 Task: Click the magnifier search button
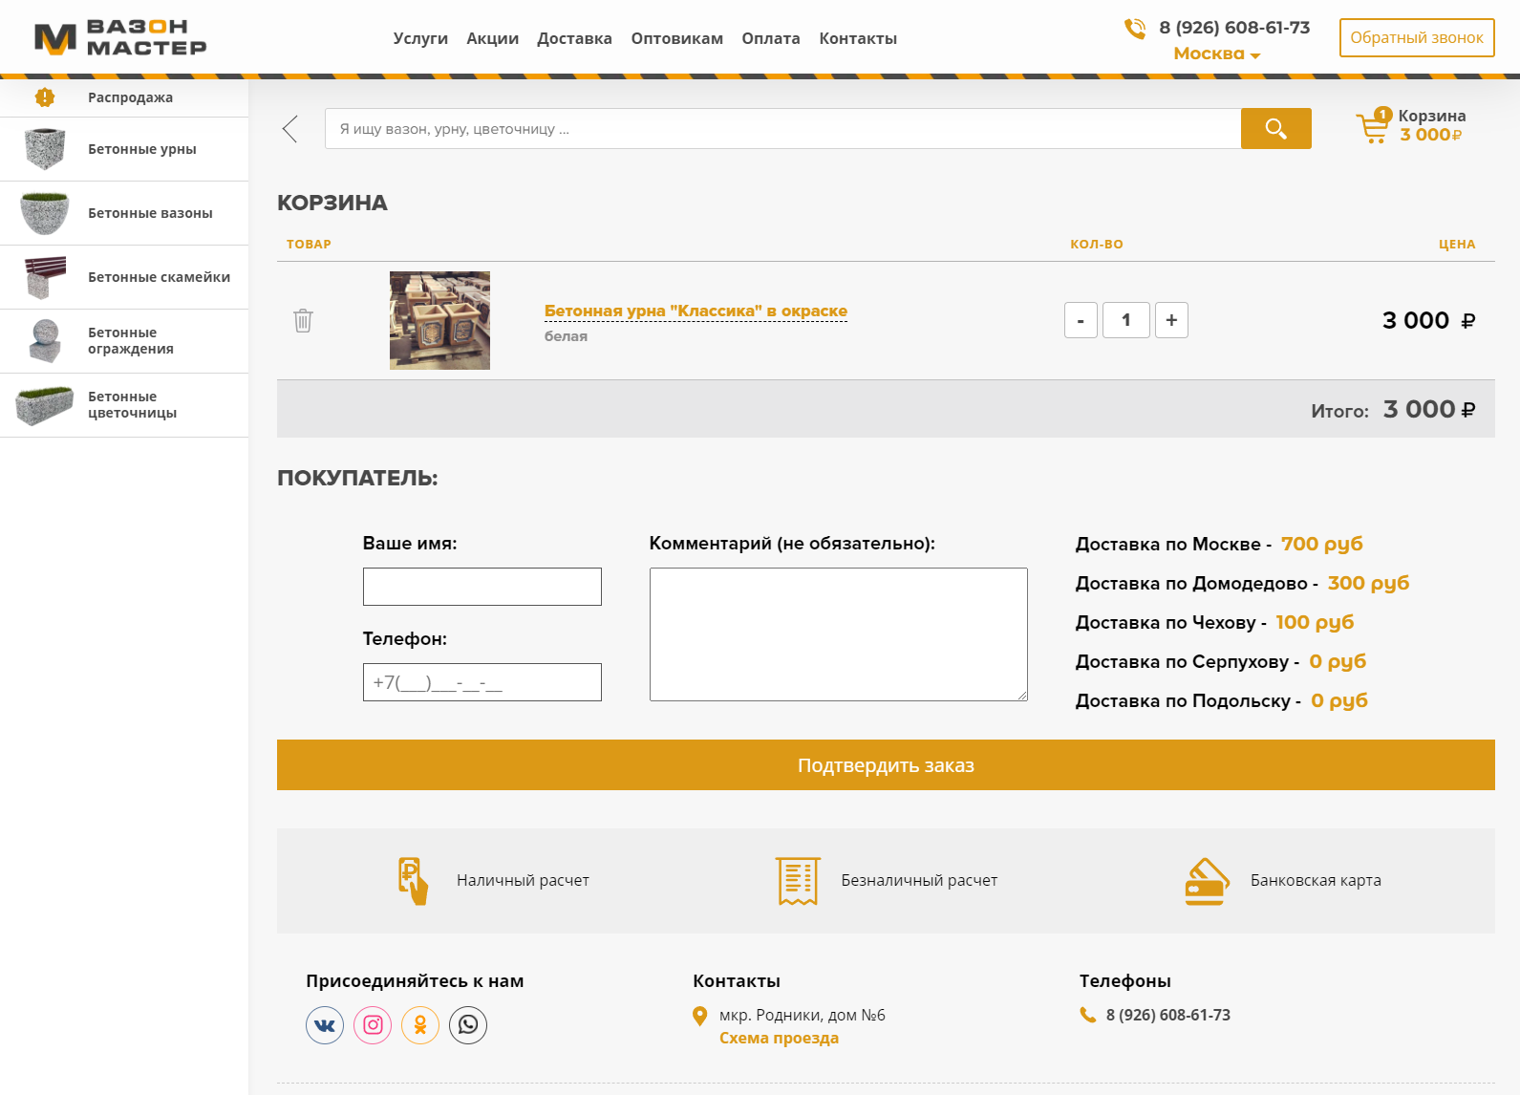(1275, 128)
